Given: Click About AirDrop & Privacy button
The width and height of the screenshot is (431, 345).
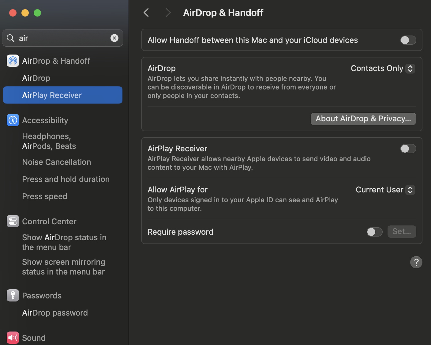Looking at the screenshot, I should (363, 119).
